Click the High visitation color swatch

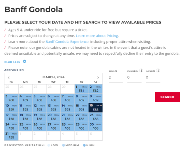point(84,145)
